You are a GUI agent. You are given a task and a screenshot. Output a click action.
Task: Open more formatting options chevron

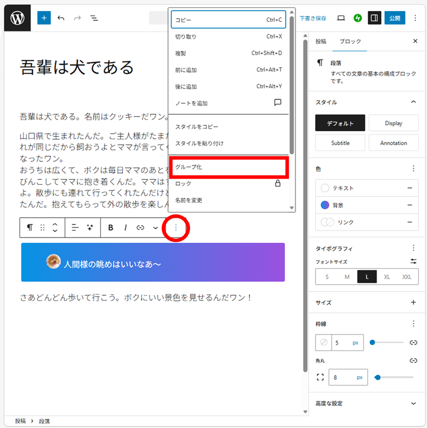click(x=156, y=228)
